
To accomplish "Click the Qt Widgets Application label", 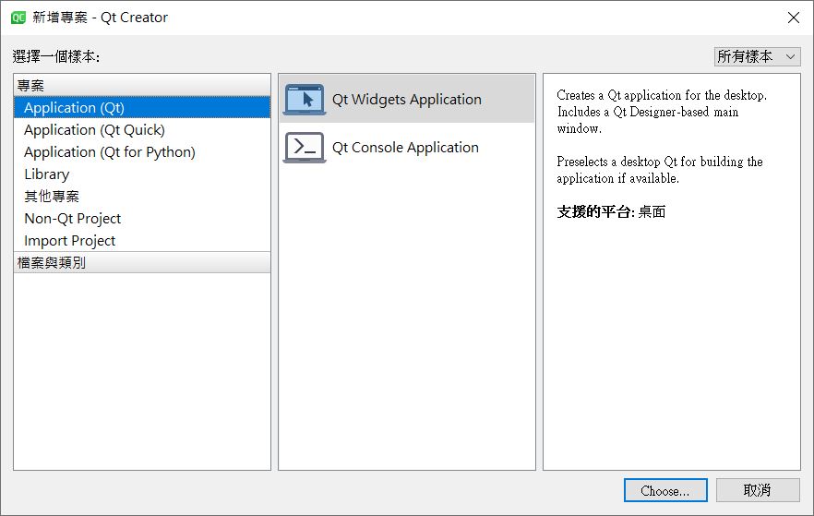I will click(406, 99).
